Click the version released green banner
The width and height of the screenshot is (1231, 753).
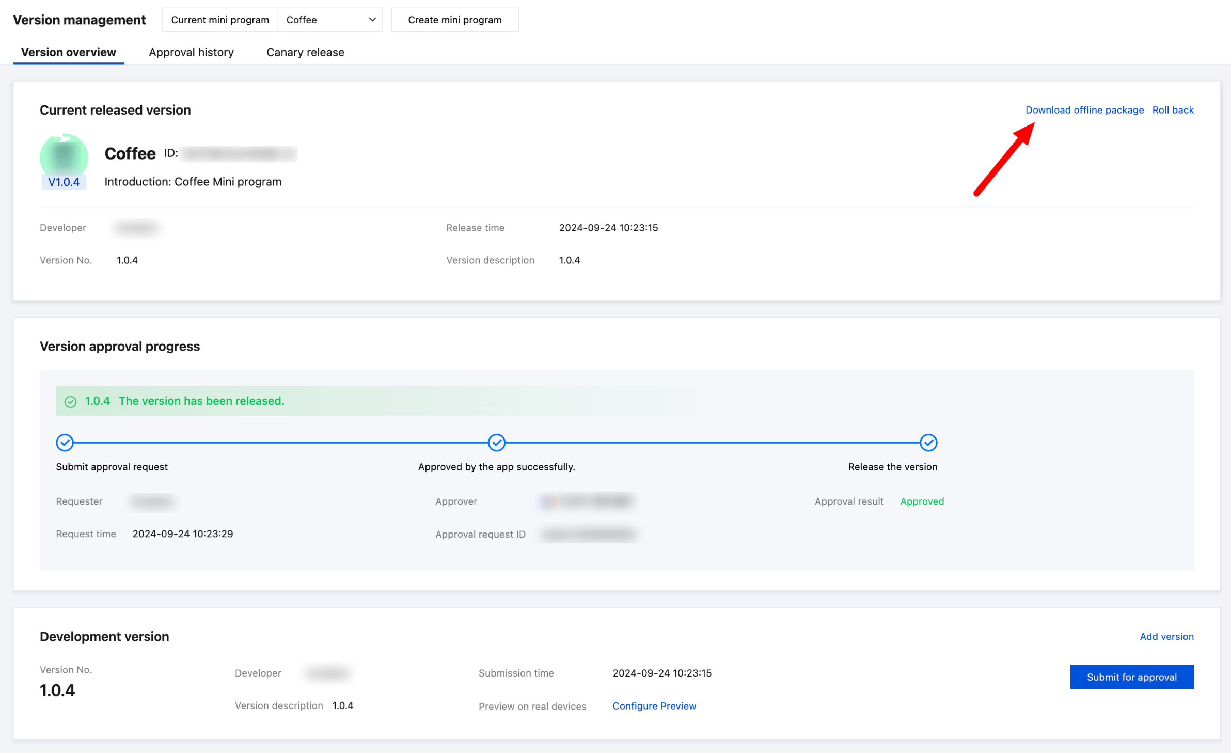point(361,401)
